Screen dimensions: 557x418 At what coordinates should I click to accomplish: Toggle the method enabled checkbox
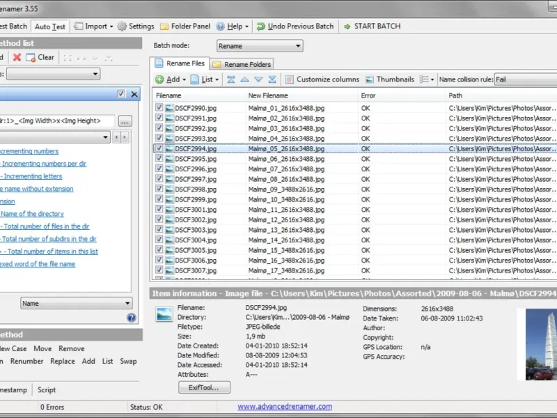point(121,94)
